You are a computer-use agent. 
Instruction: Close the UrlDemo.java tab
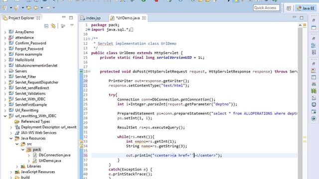pos(144,18)
